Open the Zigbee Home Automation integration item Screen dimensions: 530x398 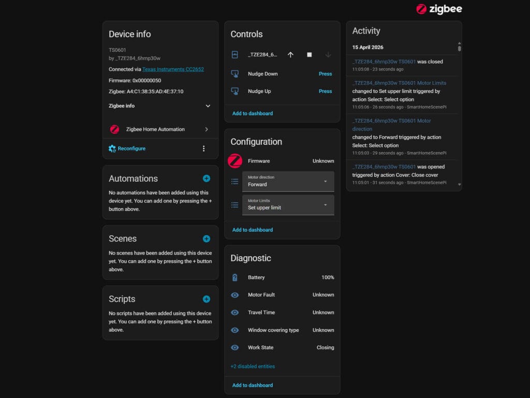[x=160, y=130]
